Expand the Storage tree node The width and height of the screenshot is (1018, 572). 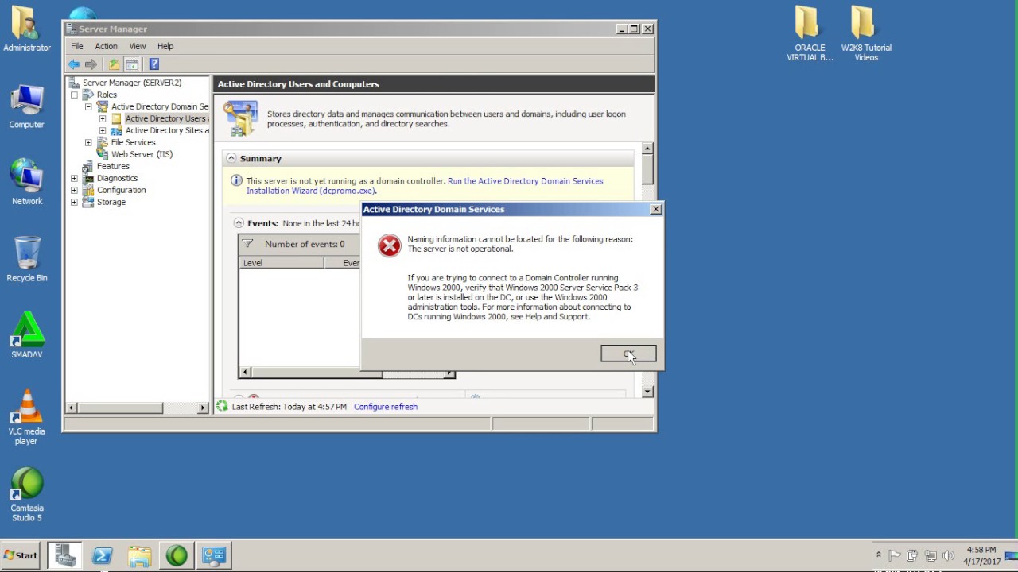pyautogui.click(x=74, y=202)
